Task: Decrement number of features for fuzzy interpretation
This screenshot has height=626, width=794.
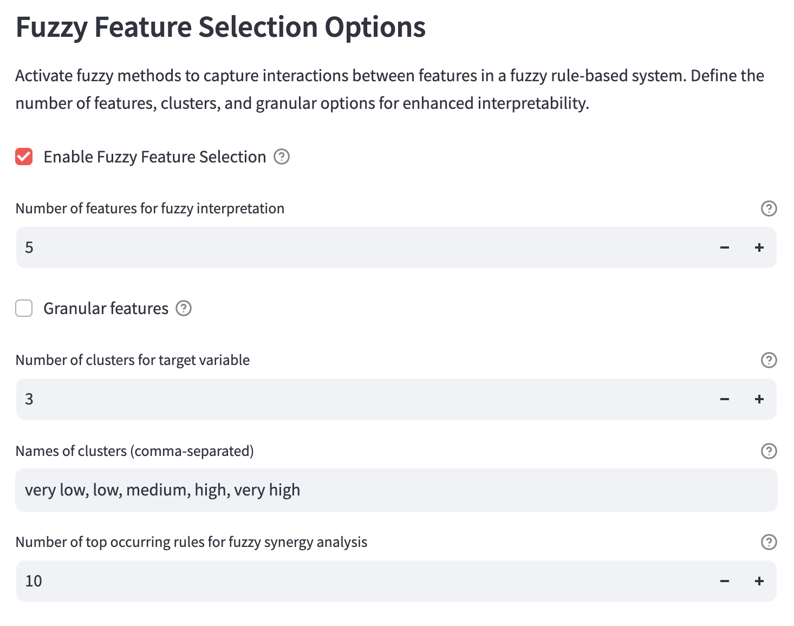Action: (724, 247)
